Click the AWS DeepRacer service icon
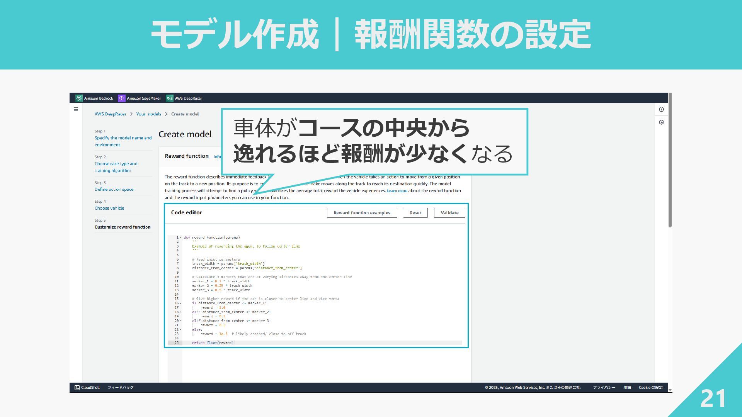Screen dimensions: 742x417 click(170, 98)
